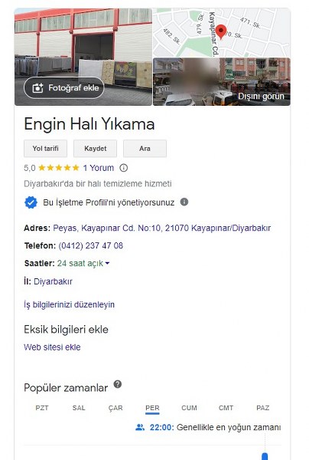Select the PZT day tab
This screenshot has width=309, height=460.
coord(42,408)
